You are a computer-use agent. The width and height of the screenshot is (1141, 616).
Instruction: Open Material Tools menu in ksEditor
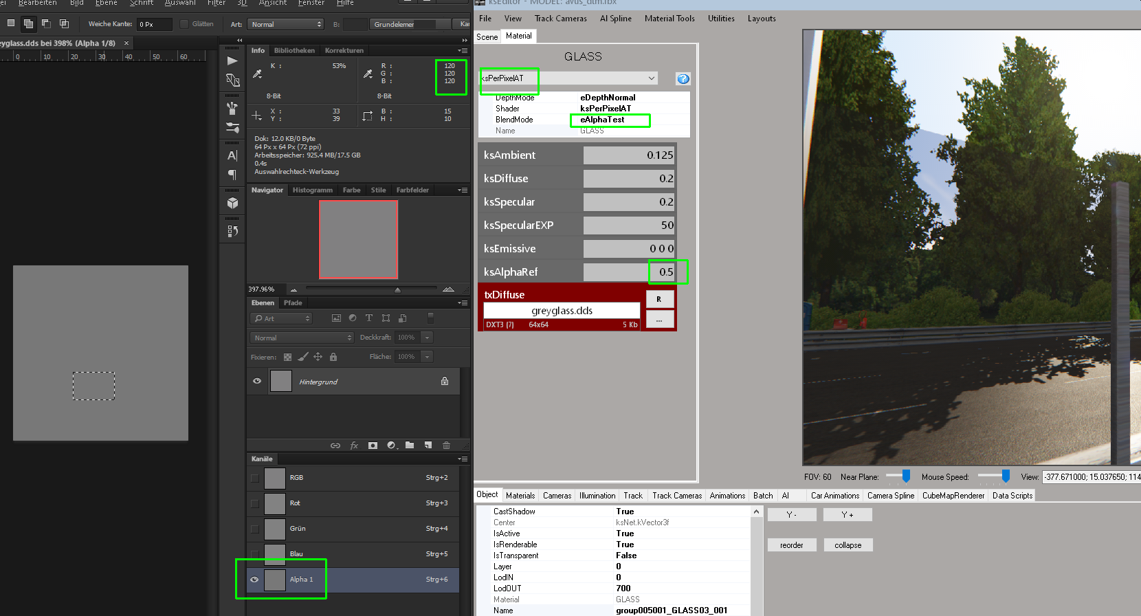pyautogui.click(x=669, y=19)
